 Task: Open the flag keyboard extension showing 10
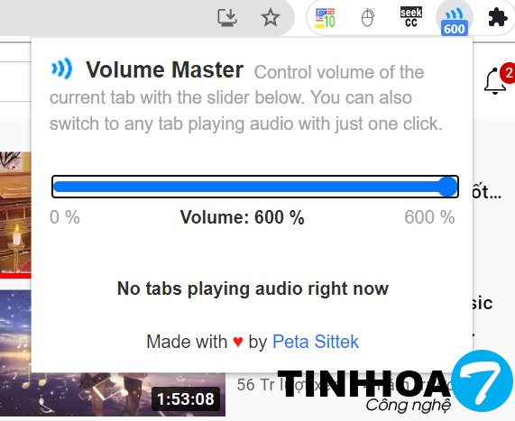[325, 18]
